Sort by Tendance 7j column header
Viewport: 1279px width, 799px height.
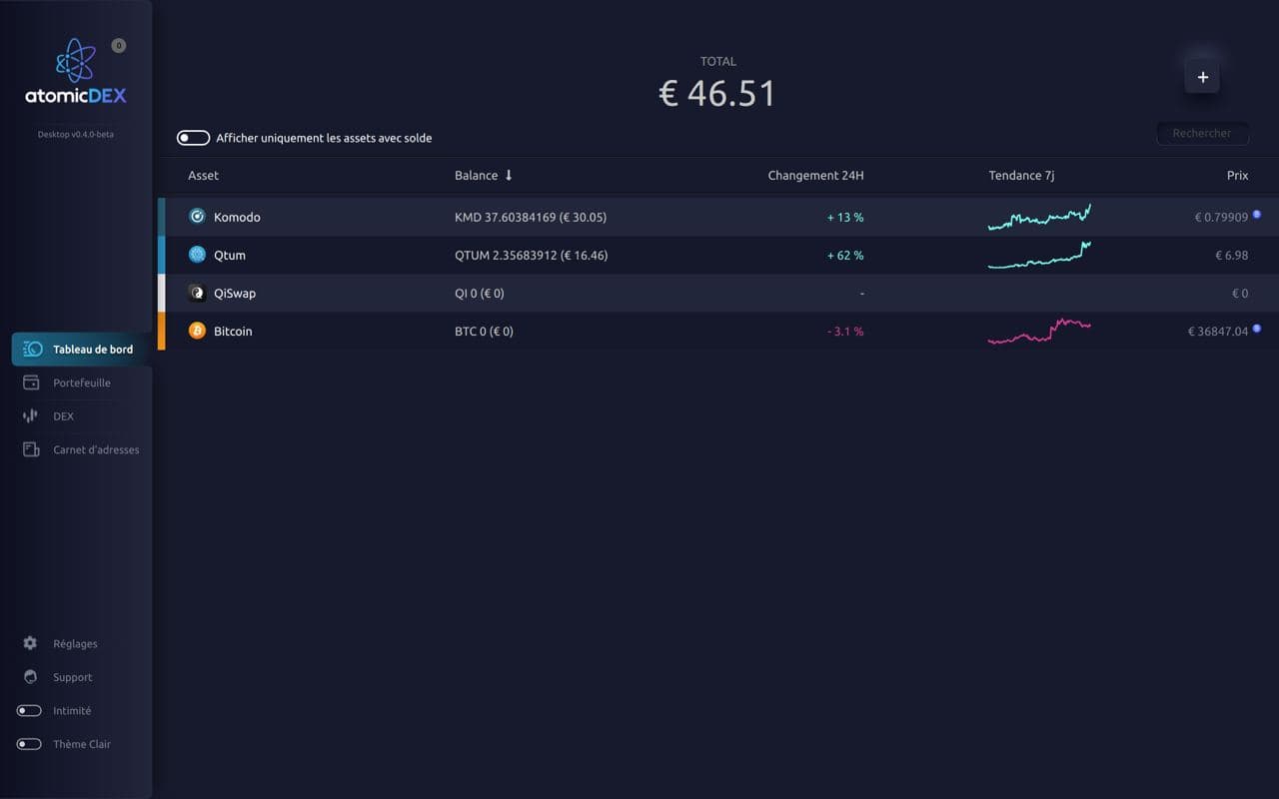click(x=1021, y=175)
